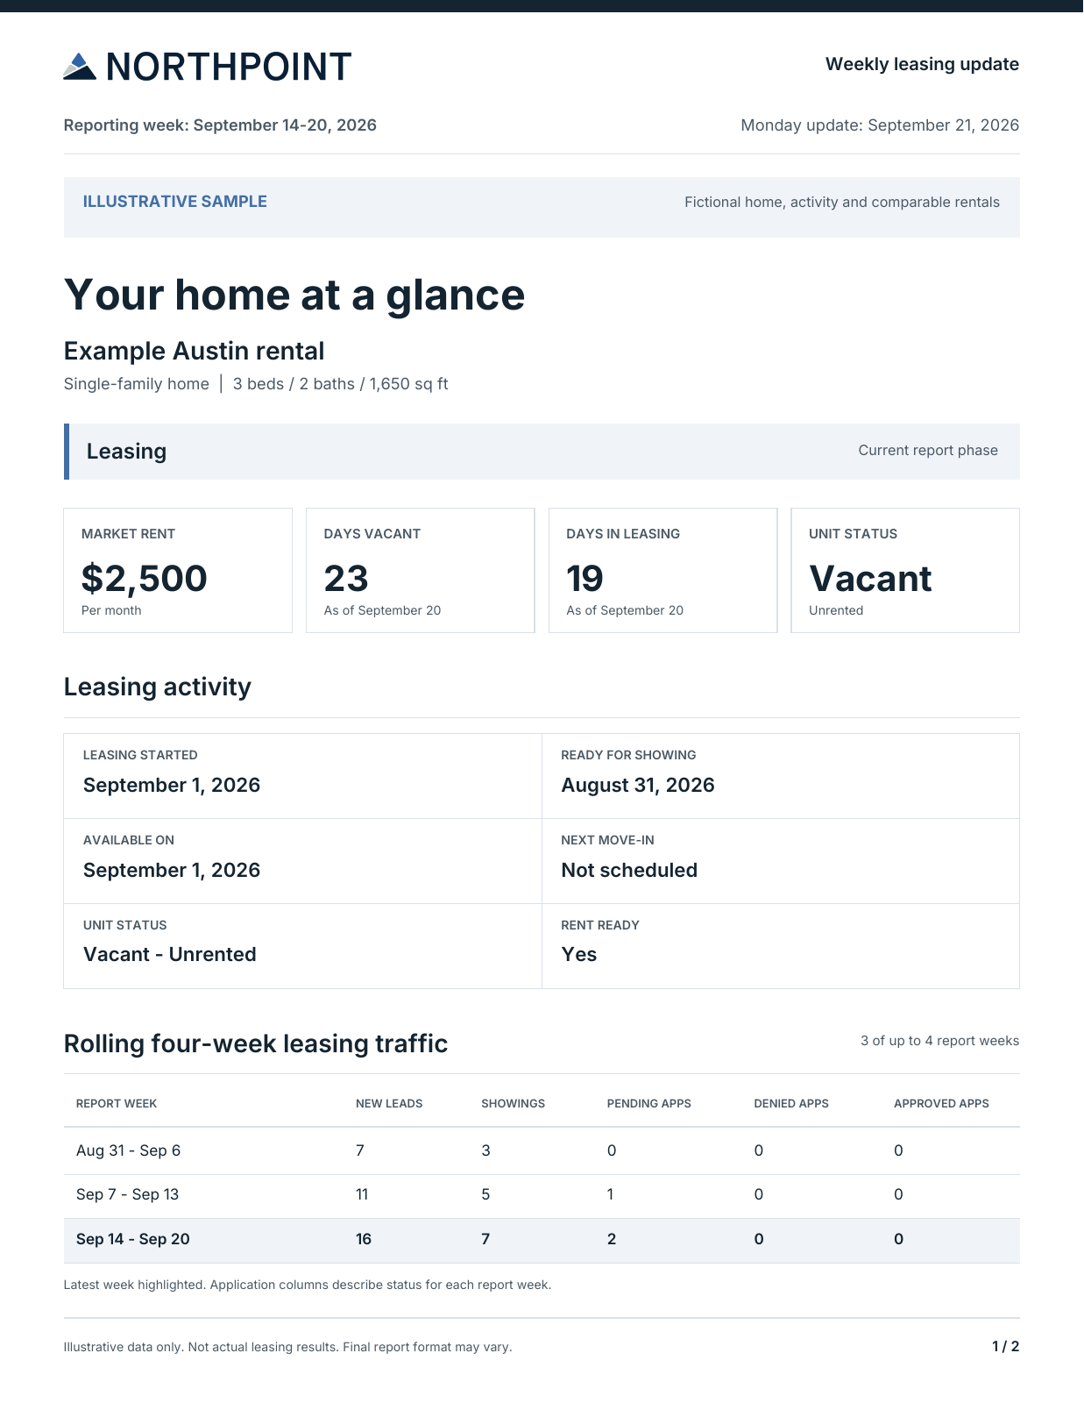Viewport: 1084px width, 1403px height.
Task: Click the 'Illustrative data only' footer disclaimer
Action: [287, 1347]
